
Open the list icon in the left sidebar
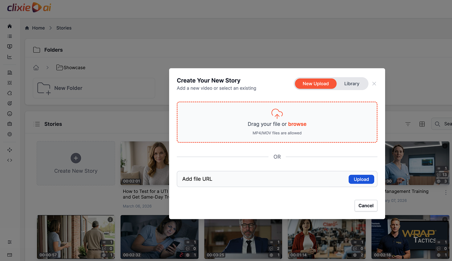click(x=10, y=36)
